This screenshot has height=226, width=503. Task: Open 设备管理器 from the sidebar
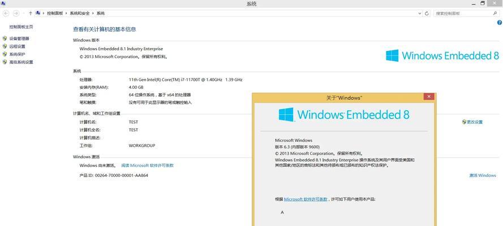tap(19, 38)
